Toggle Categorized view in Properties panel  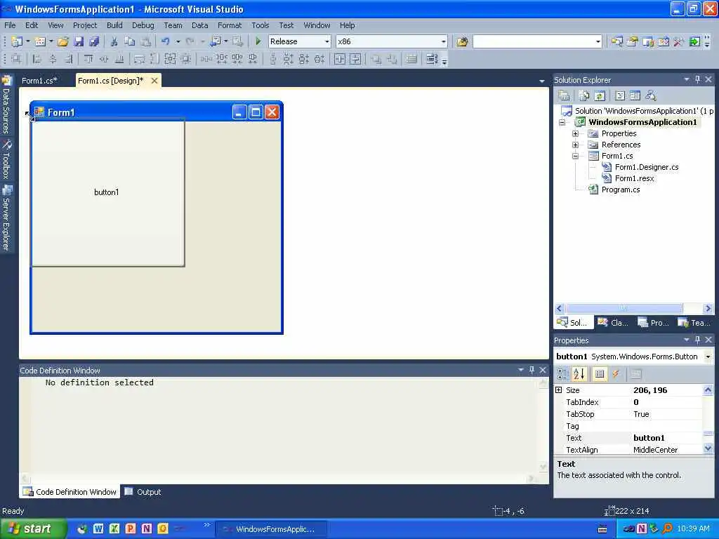[x=562, y=374]
